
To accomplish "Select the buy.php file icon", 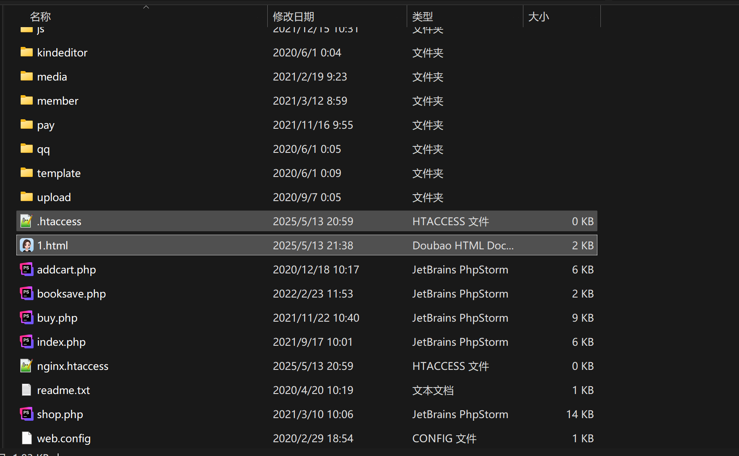I will point(26,318).
